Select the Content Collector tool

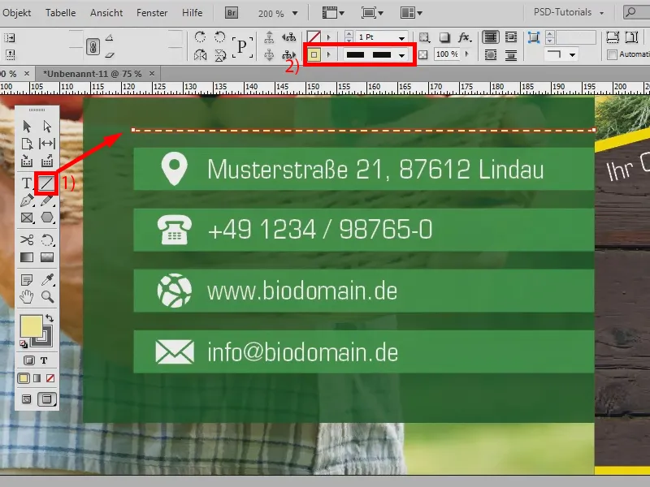pos(27,161)
